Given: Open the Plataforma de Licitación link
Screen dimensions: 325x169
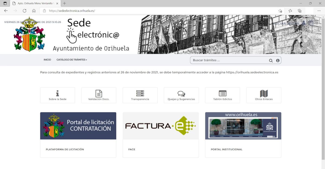Looking at the screenshot, I should pyautogui.click(x=65, y=149).
